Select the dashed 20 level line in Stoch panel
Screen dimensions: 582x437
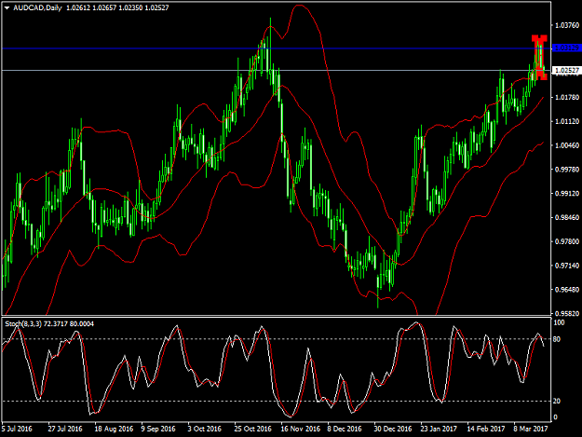(277, 401)
